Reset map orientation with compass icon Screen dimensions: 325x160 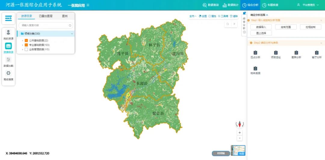click(240, 124)
